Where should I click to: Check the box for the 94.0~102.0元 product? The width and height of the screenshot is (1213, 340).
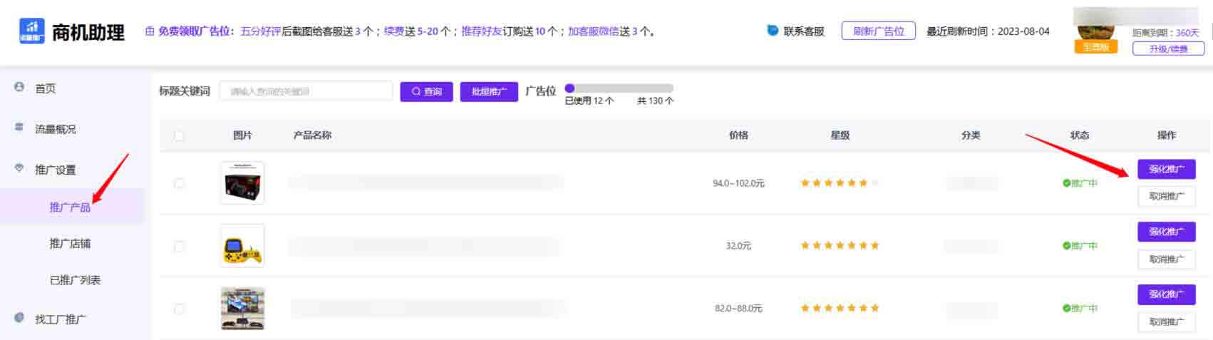coord(179,183)
